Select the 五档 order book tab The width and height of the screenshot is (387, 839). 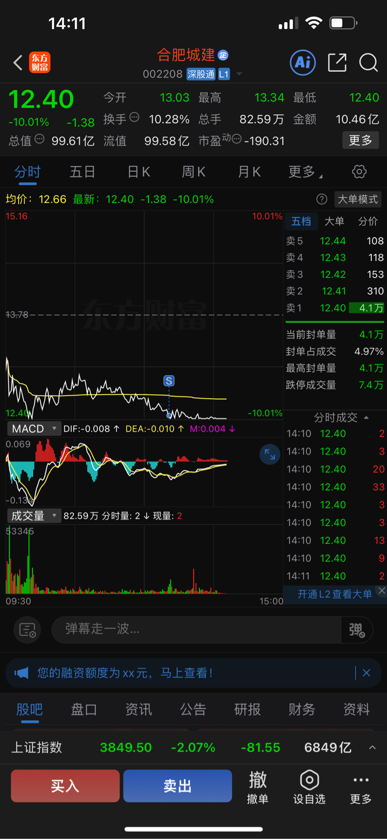301,221
